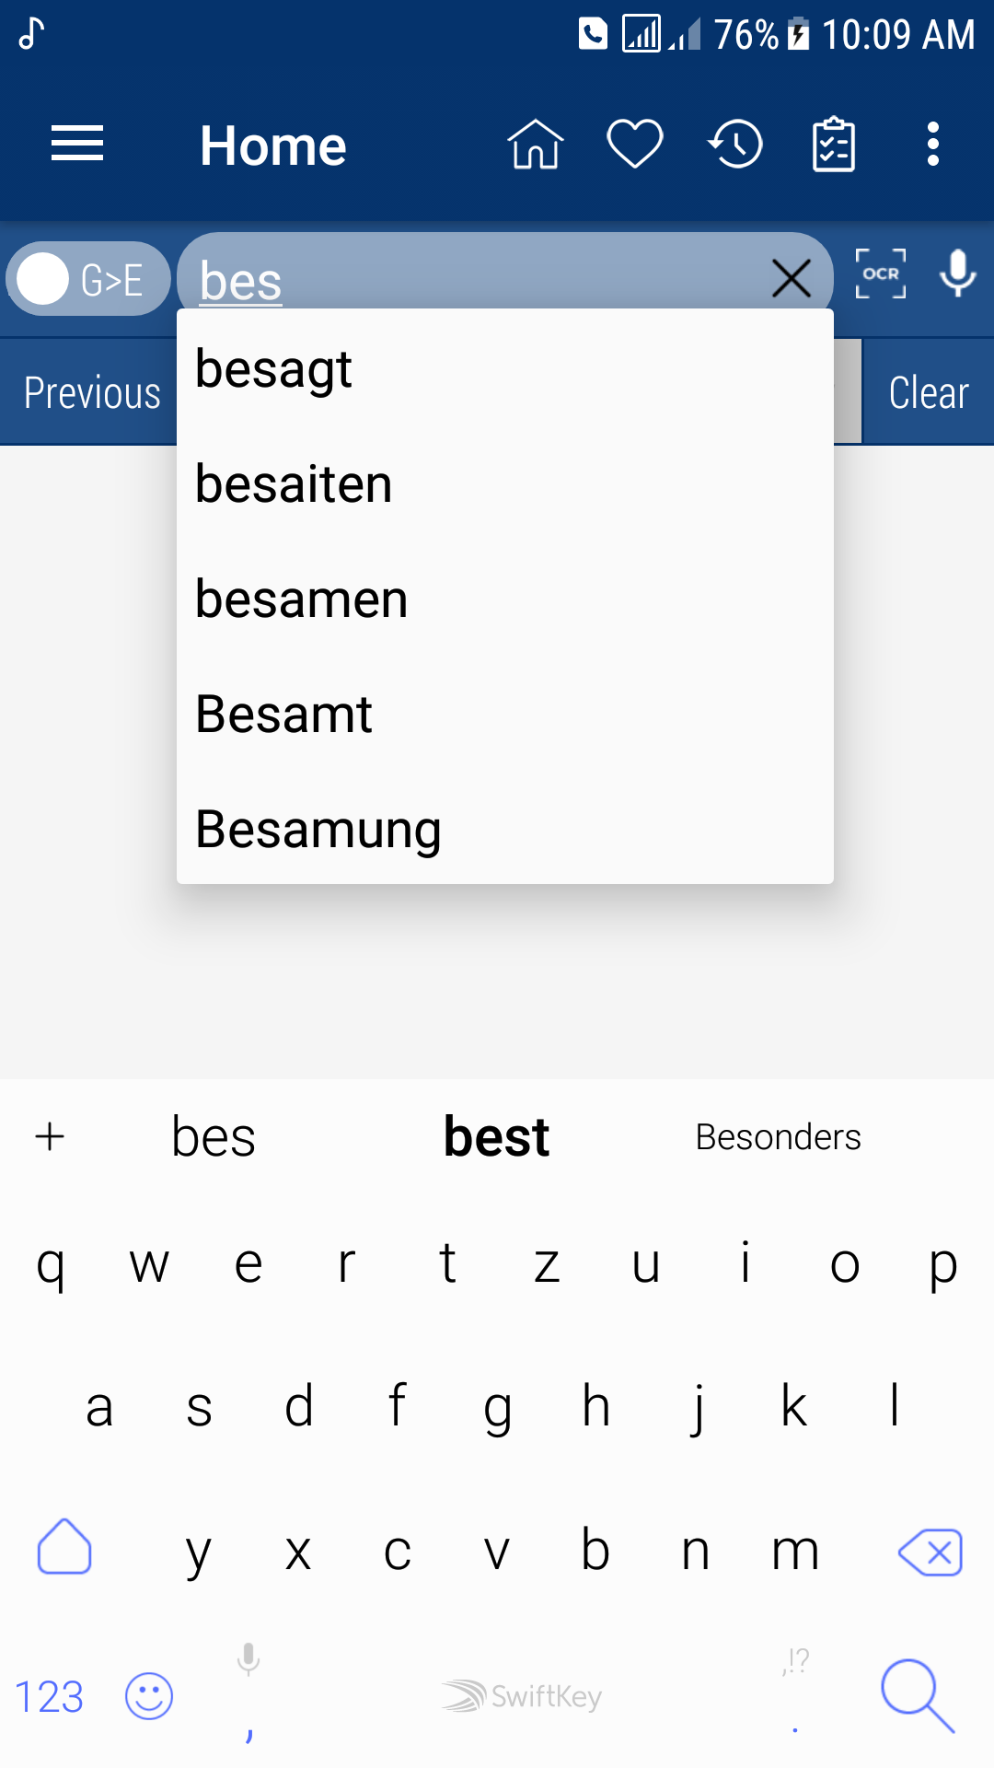Open search history clock icon
This screenshot has width=994, height=1768.
click(735, 145)
